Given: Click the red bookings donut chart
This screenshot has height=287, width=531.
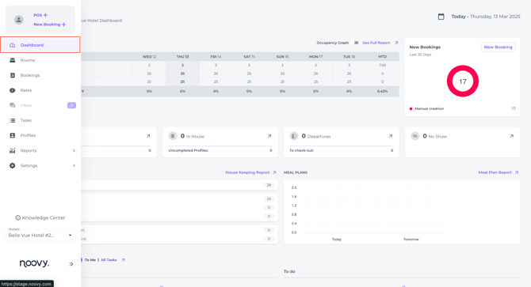Looking at the screenshot, I should (463, 81).
